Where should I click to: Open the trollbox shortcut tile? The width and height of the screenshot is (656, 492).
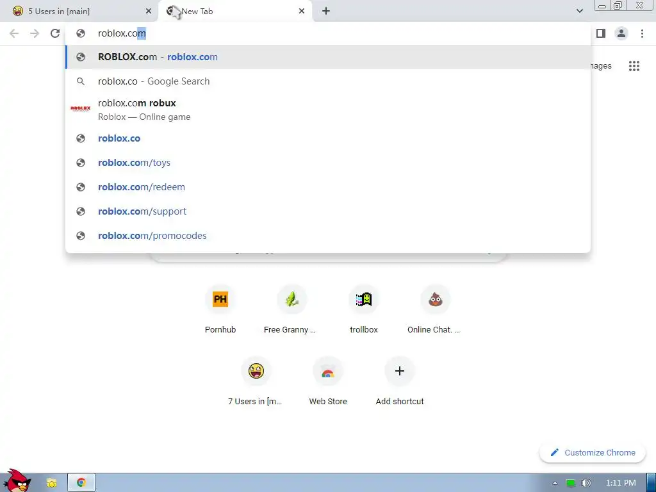pyautogui.click(x=364, y=309)
